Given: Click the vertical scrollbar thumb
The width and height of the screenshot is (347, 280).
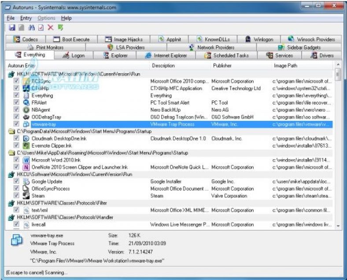Looking at the screenshot, I should click(x=338, y=75).
